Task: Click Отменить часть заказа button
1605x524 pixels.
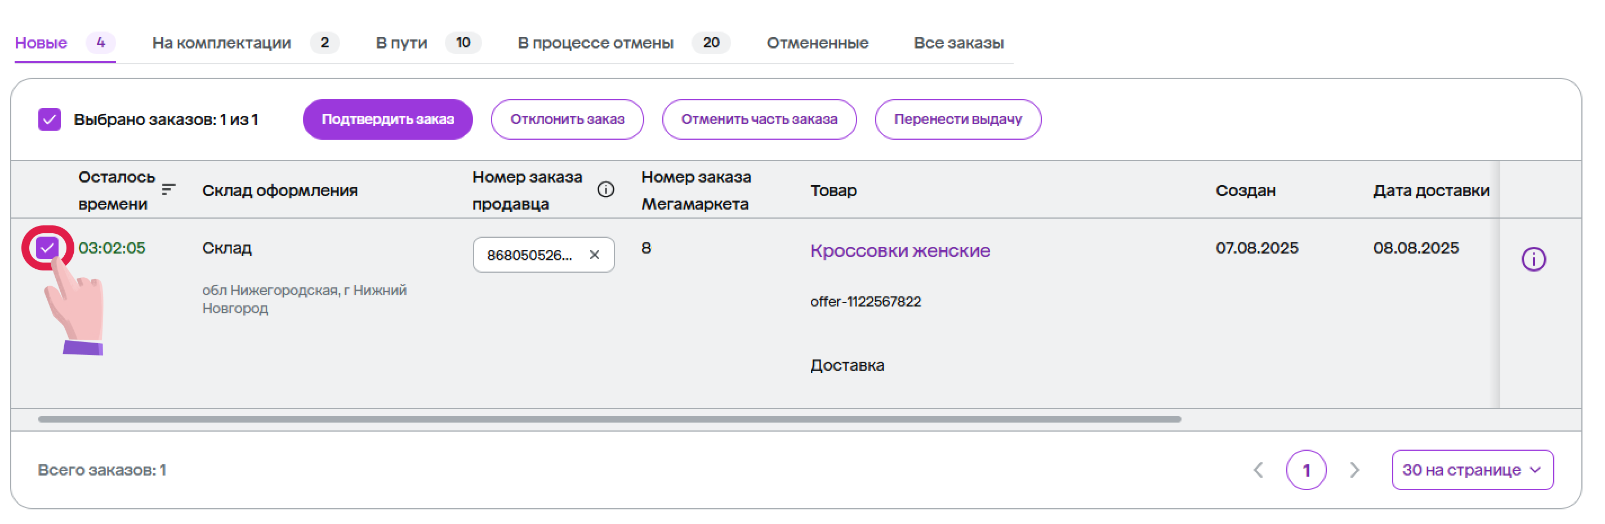Action: 758,119
